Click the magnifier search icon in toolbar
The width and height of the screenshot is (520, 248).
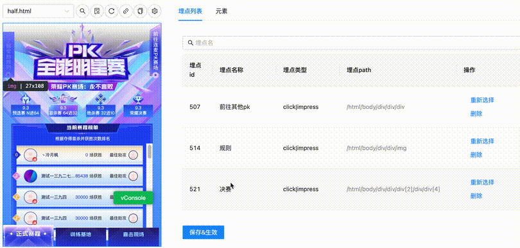tap(83, 11)
